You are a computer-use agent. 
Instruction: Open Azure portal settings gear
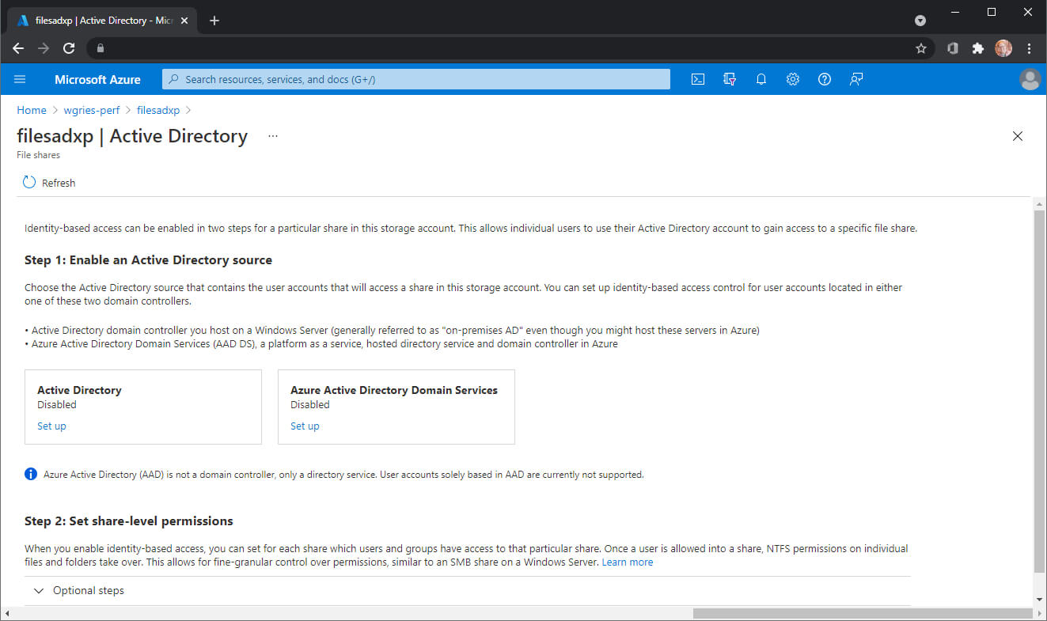click(x=793, y=79)
